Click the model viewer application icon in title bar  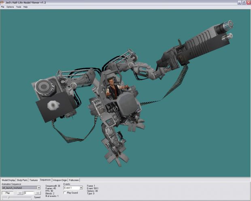click(x=2, y=2)
